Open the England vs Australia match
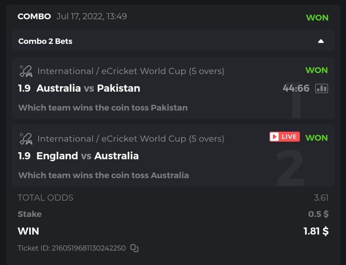Image resolution: width=346 pixels, height=265 pixels. pos(88,156)
